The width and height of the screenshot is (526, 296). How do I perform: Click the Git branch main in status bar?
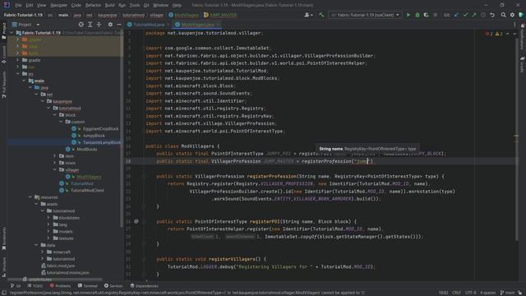point(507,293)
